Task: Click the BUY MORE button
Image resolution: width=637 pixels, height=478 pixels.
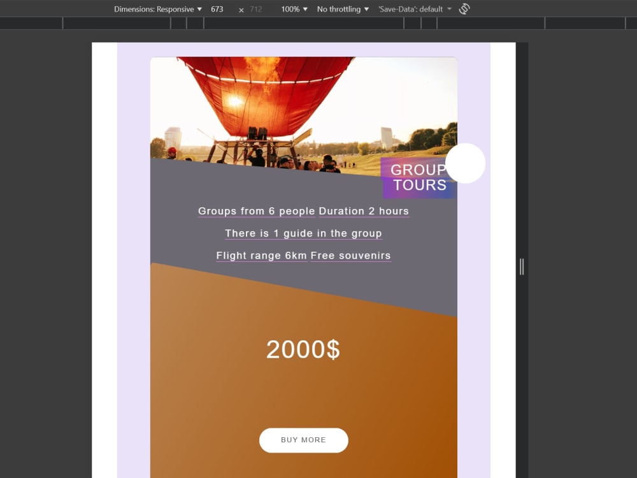Action: (303, 440)
